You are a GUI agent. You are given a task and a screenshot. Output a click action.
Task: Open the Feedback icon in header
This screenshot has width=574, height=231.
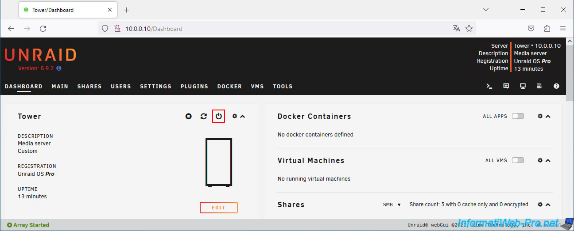pos(506,86)
